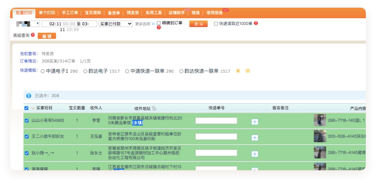Screen dimensions: 376x183
Task: Uncheck the row for 山山小哥哥54983
Action: [26, 120]
